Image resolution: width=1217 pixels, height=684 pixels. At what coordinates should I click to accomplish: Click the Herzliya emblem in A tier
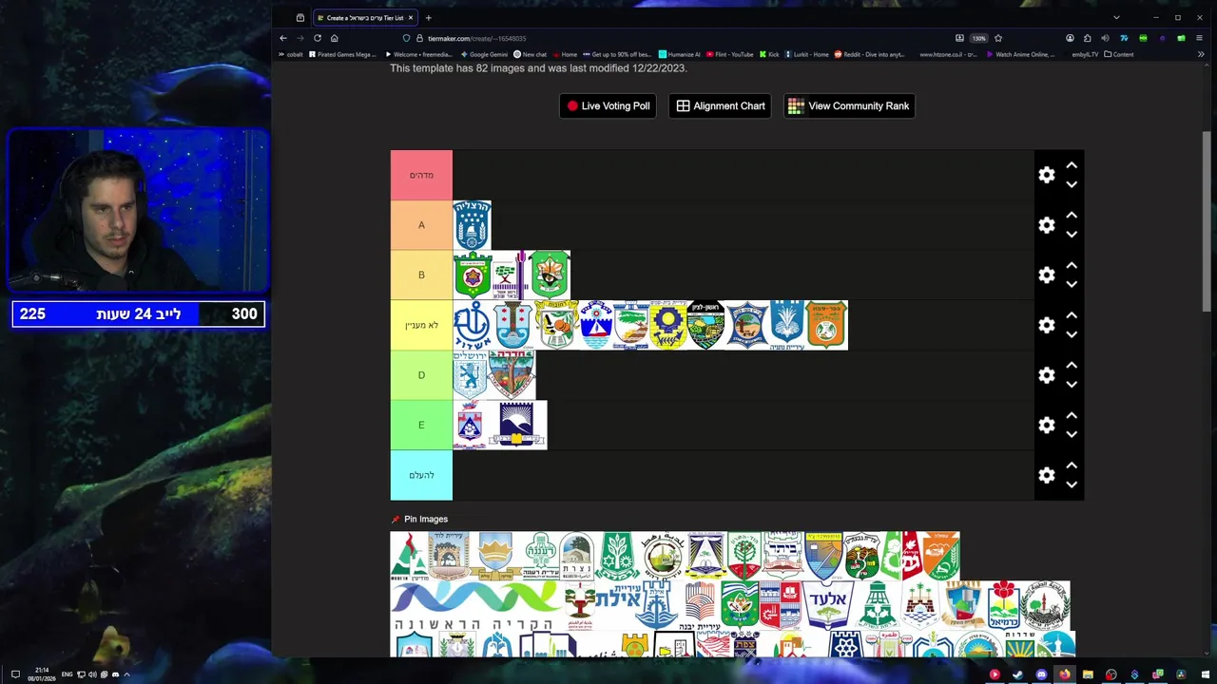point(472,225)
